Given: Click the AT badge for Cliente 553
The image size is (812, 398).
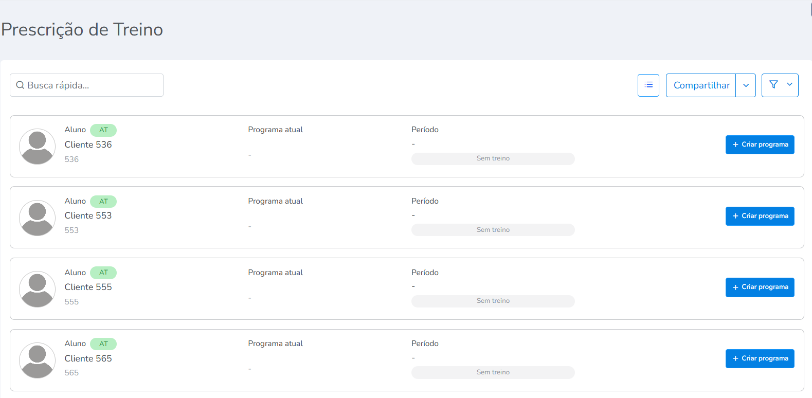Looking at the screenshot, I should point(103,202).
